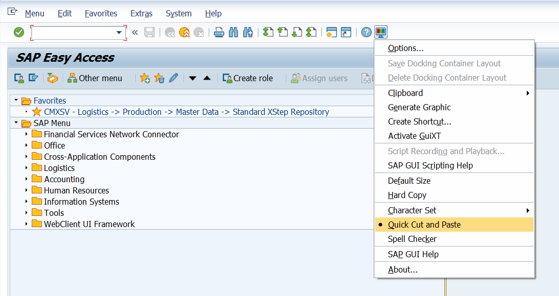This screenshot has height=296, width=559.
Task: Click the Customize Local Layout monitor icon
Action: [x=381, y=32]
